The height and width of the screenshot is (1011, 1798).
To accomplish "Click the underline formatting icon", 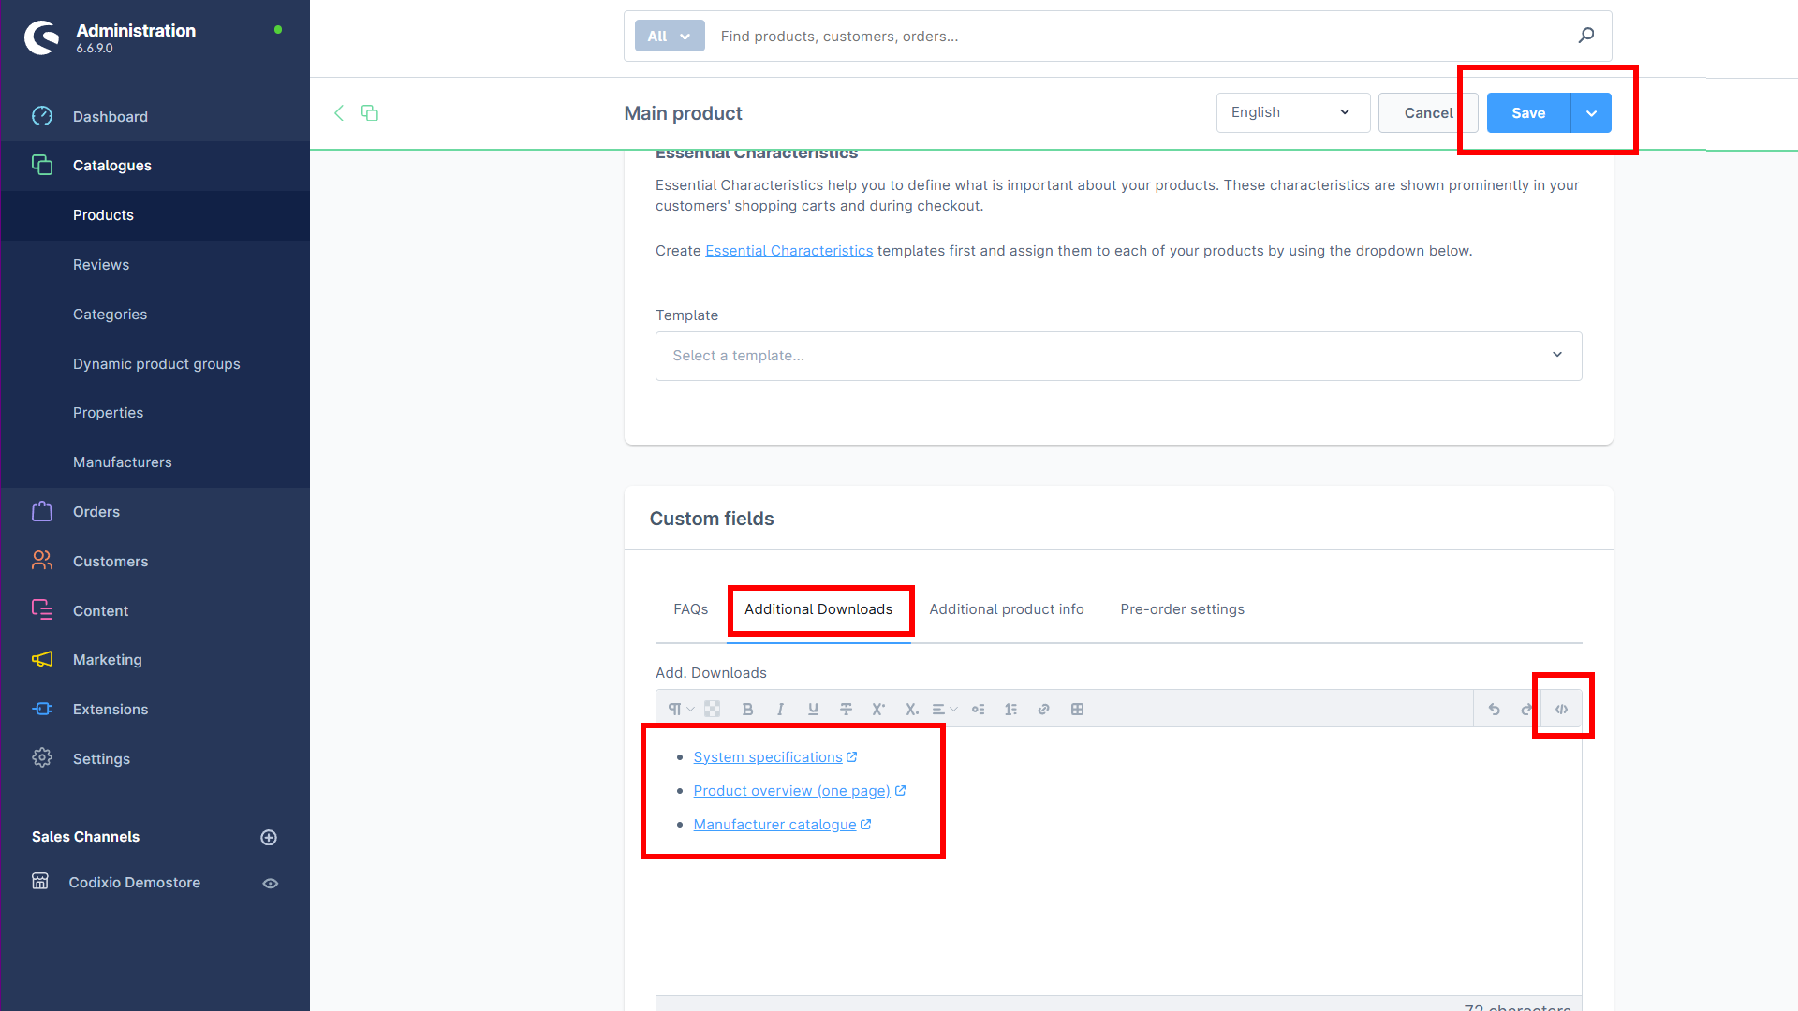I will click(814, 709).
